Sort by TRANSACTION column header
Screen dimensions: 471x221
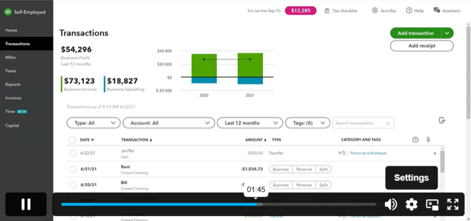[x=136, y=140]
